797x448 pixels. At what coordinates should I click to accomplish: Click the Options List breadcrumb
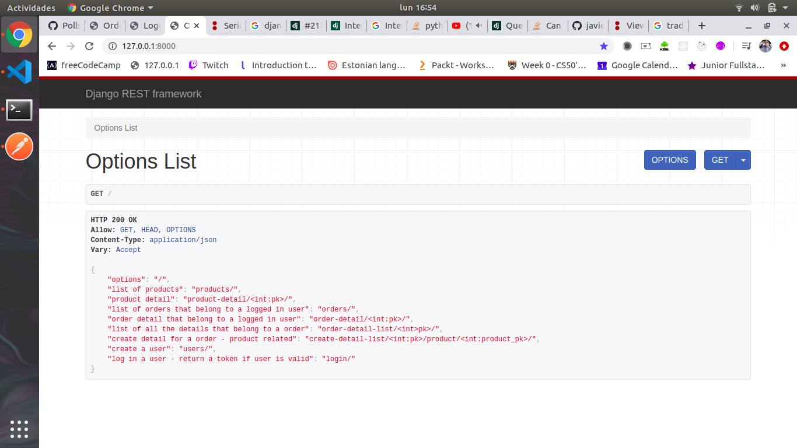click(116, 128)
